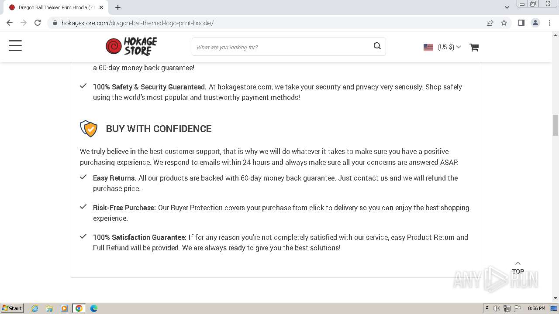
Task: Open the (US $) currency dropdown
Action: pyautogui.click(x=449, y=47)
